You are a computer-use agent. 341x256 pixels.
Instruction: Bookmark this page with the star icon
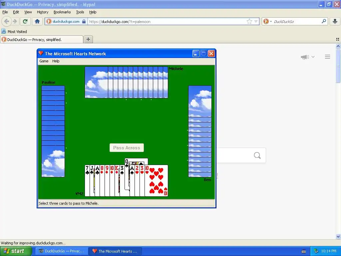(x=249, y=21)
